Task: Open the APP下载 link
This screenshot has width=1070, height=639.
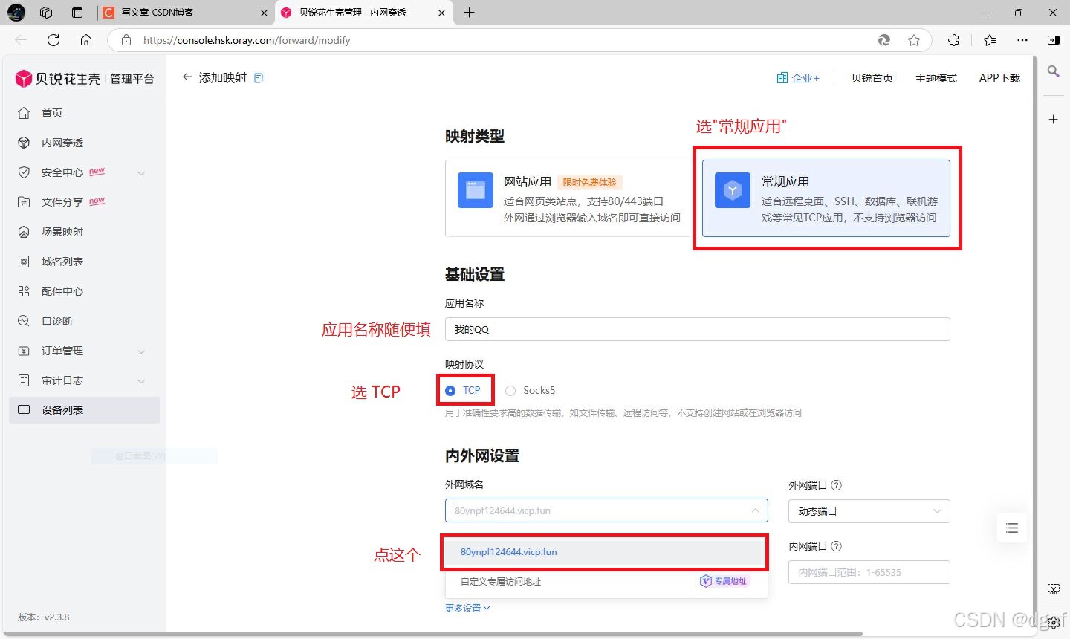Action: pyautogui.click(x=999, y=77)
